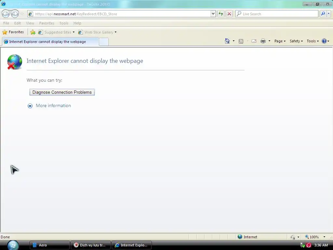Open the Safety command menu

[x=296, y=41]
